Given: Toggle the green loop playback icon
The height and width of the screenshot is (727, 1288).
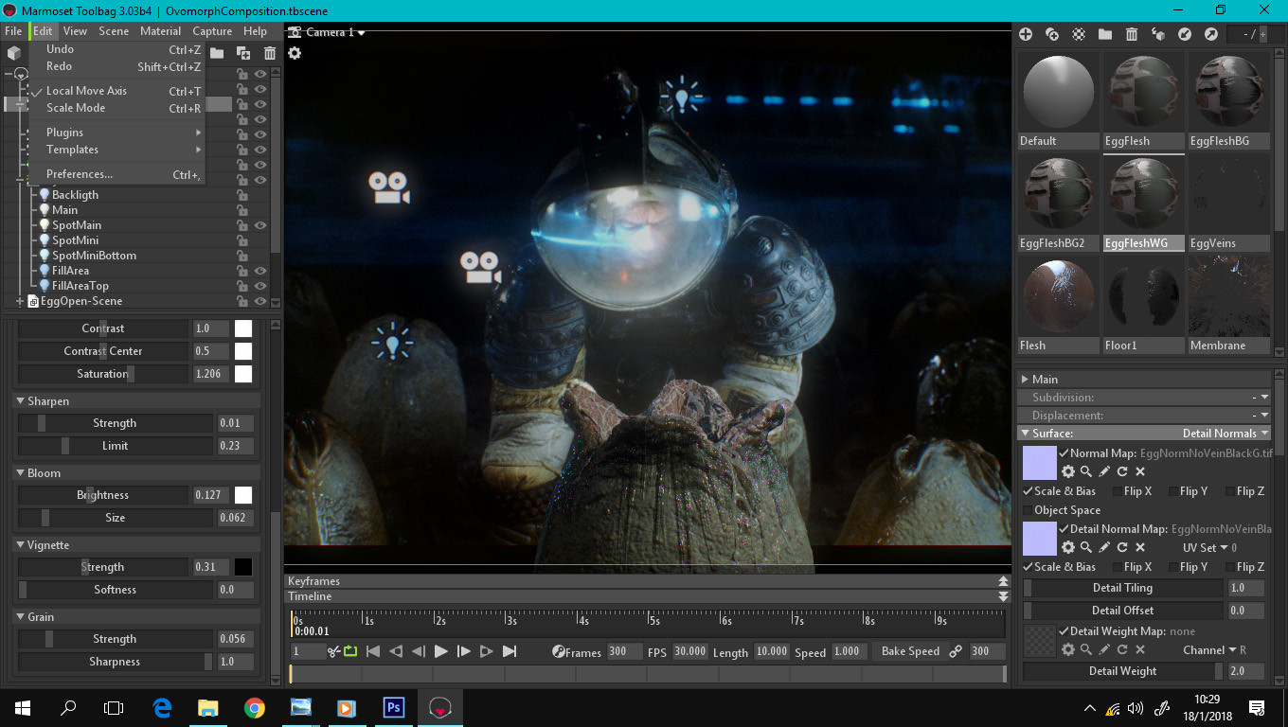Looking at the screenshot, I should 350,651.
